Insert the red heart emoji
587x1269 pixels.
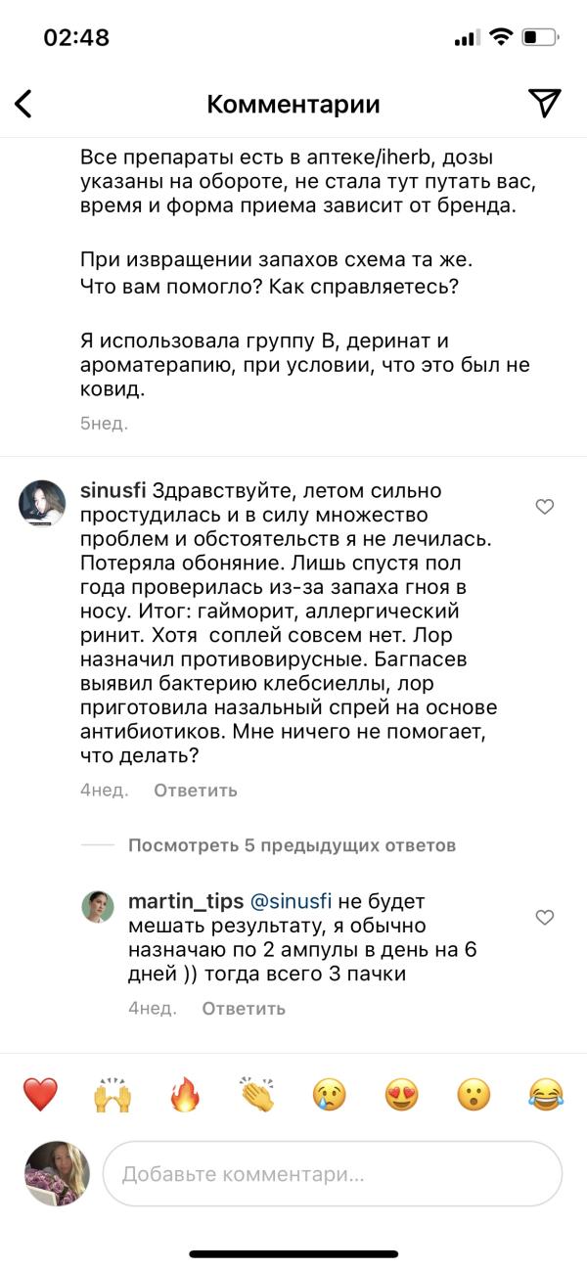coord(40,1094)
